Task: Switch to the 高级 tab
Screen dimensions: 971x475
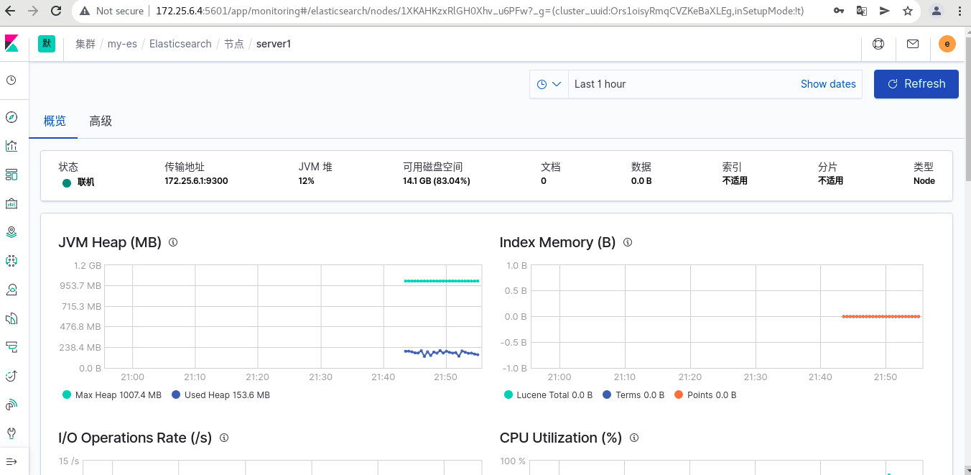Action: pos(101,121)
